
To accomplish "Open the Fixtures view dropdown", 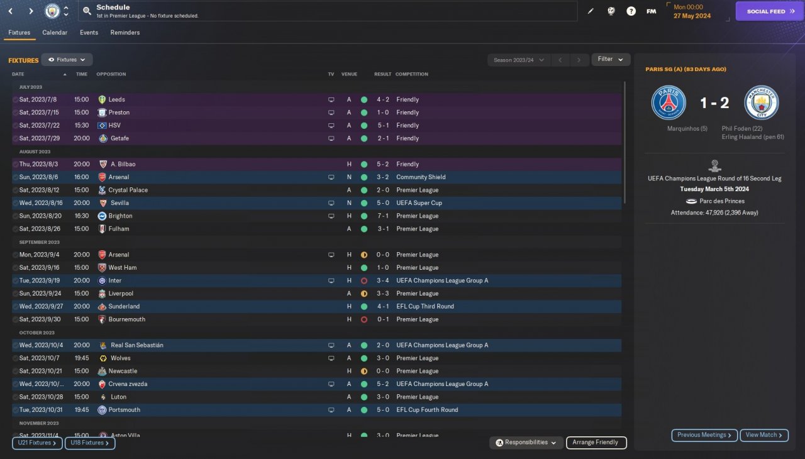I will 67,60.
